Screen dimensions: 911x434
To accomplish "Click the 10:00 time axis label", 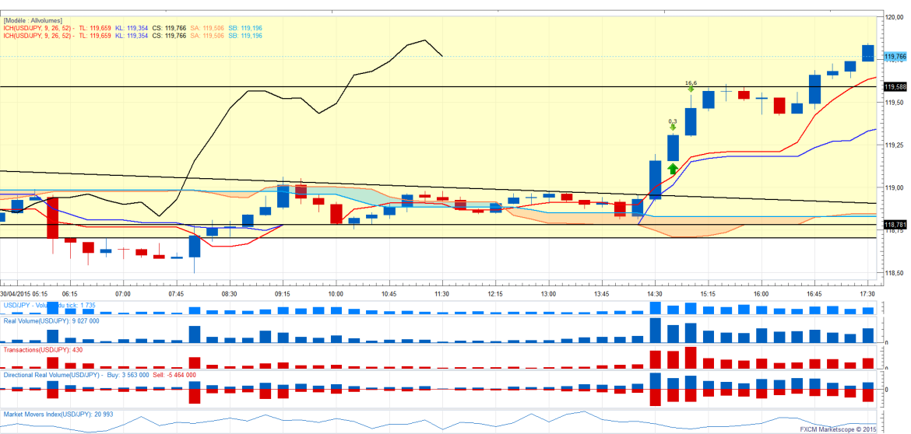I will pyautogui.click(x=336, y=294).
